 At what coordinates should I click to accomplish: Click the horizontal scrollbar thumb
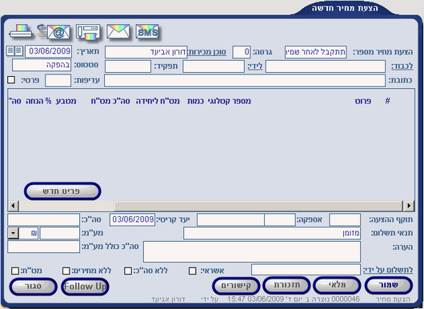click(x=258, y=206)
